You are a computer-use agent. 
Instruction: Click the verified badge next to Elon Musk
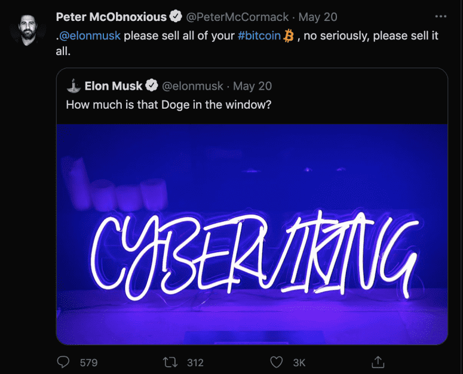click(x=152, y=86)
